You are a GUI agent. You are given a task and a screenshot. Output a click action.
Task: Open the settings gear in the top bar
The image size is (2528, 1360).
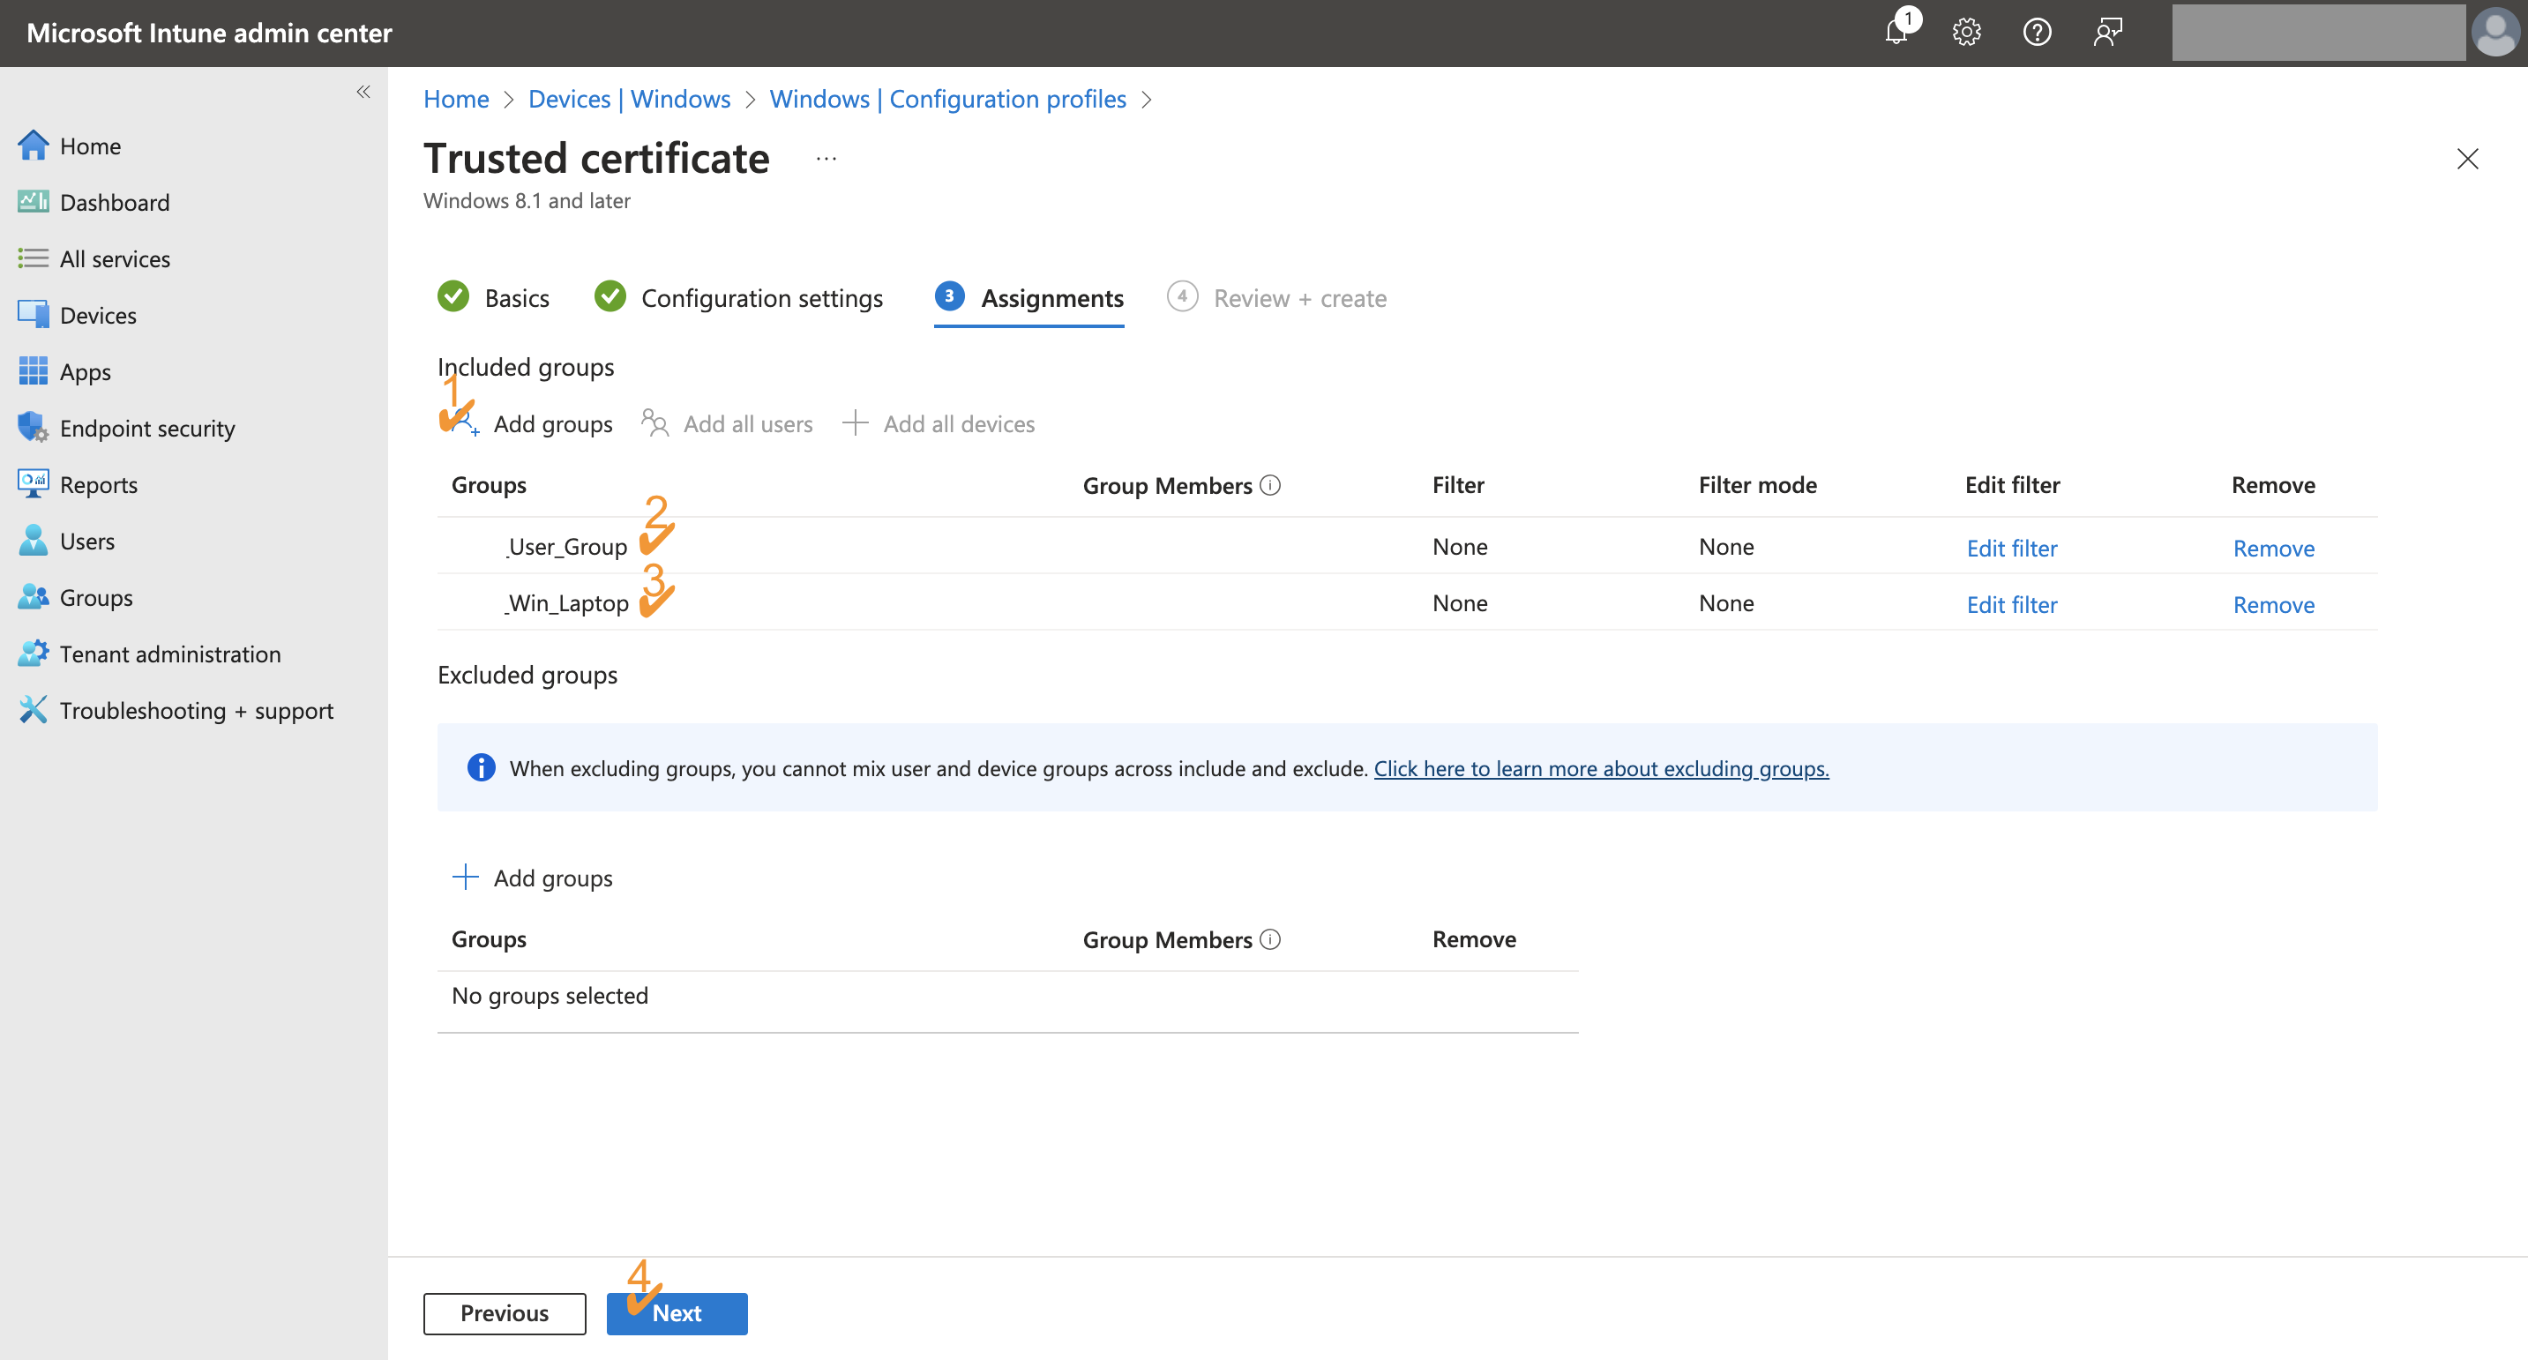pos(1967,33)
